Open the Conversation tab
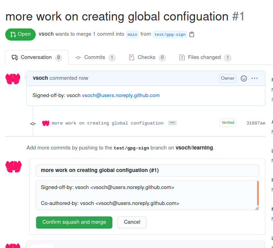Image resolution: width=273 pixels, height=248 pixels. pyautogui.click(x=37, y=58)
